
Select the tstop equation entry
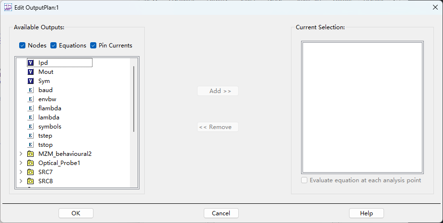coord(45,145)
